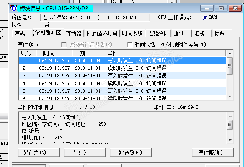
Task: Click the 事件 column header
Action: click(x=165, y=53)
